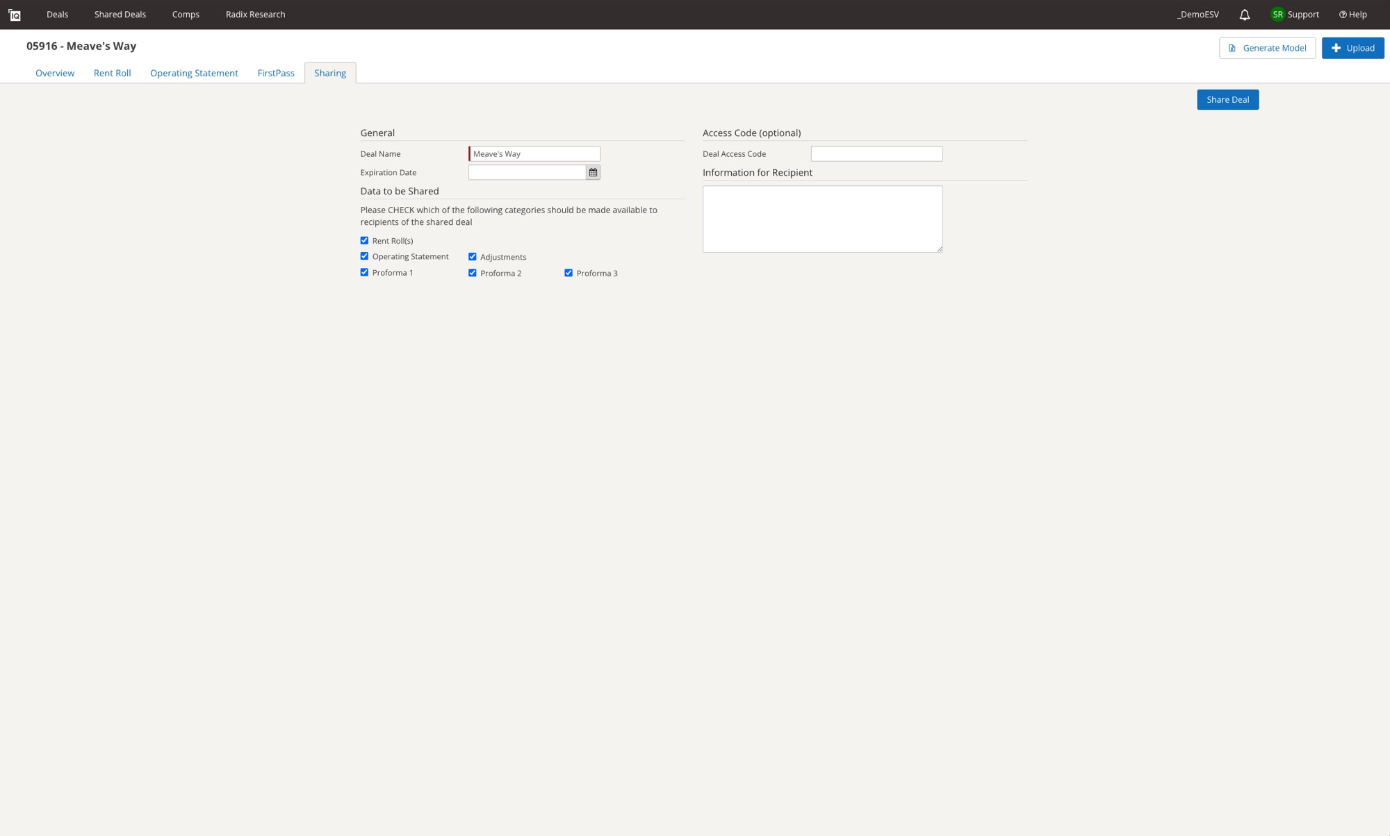The height and width of the screenshot is (836, 1390).
Task: Click the redIQ logo icon
Action: [x=15, y=15]
